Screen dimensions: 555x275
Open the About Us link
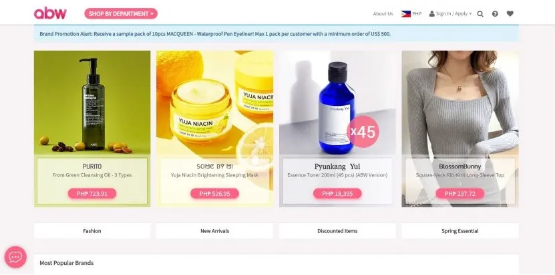click(383, 14)
